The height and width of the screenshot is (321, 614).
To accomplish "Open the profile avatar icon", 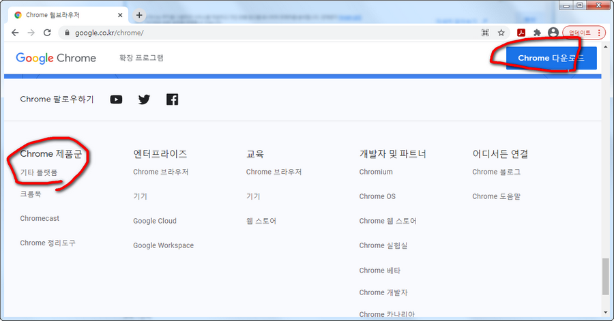I will (x=553, y=33).
